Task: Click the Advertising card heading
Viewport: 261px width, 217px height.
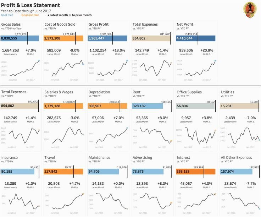Action: pos(142,157)
